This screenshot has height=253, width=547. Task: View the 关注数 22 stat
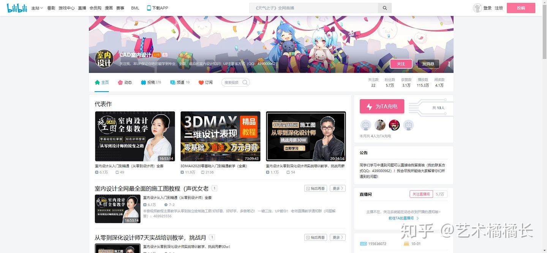(x=373, y=82)
